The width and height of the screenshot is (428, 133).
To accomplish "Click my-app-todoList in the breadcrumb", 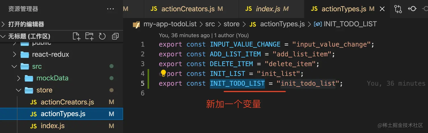I will click(170, 24).
